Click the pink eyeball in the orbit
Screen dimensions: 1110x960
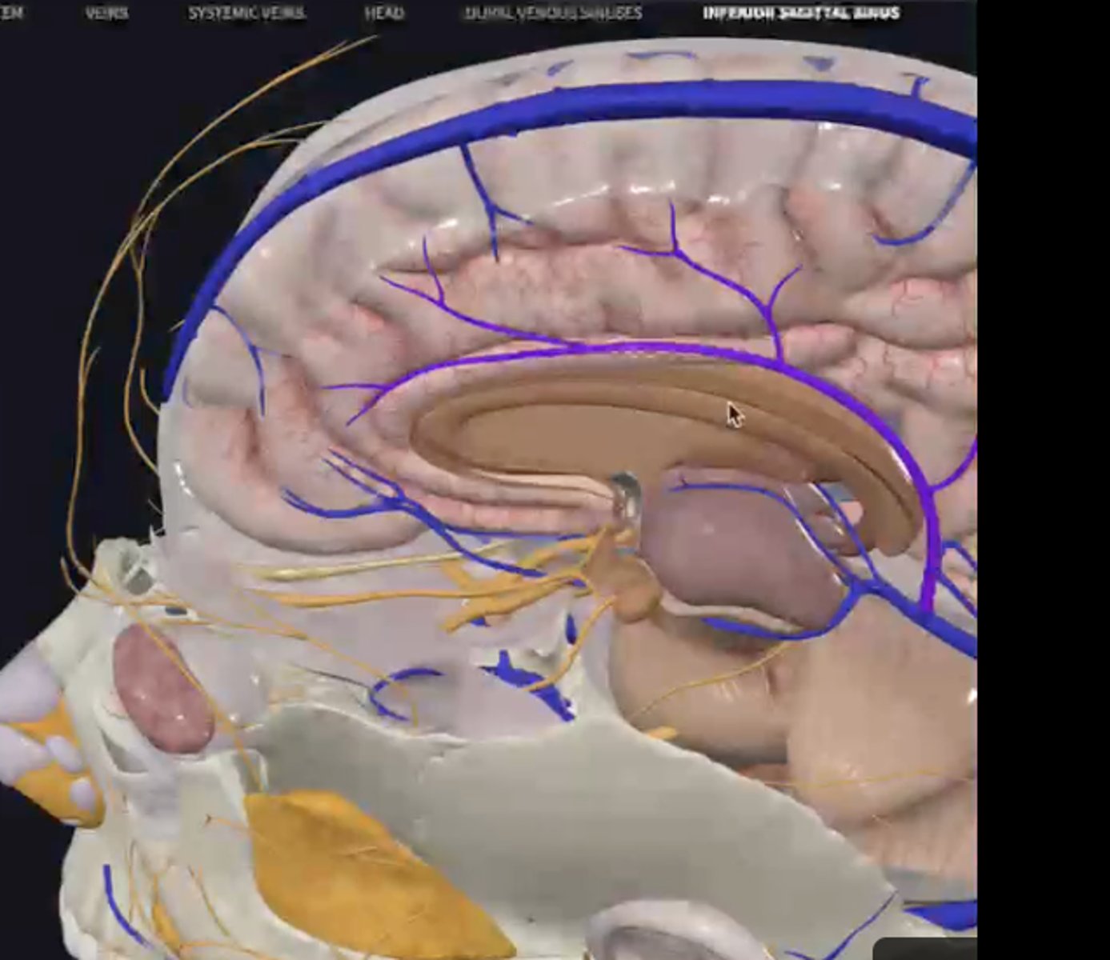[162, 688]
